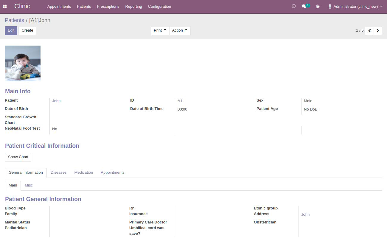Screen dimensions: 387x247
Task: Switch to the Diseases tab
Action: coord(58,173)
